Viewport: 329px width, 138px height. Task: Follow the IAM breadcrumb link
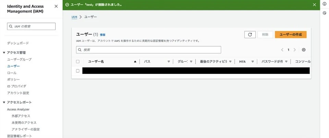click(74, 17)
